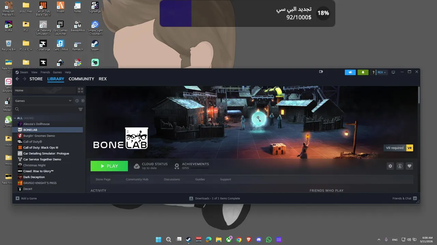Open Steam announcements megaphone button
437x245 pixels.
[x=350, y=72]
